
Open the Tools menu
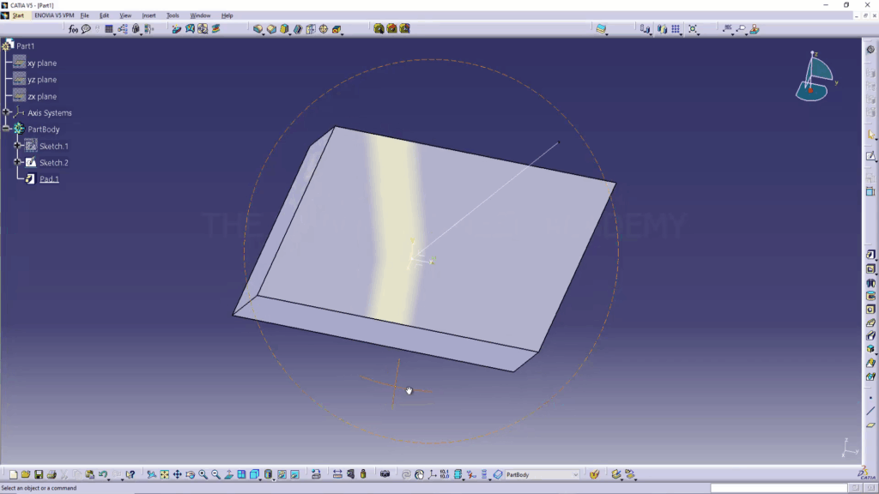click(173, 15)
